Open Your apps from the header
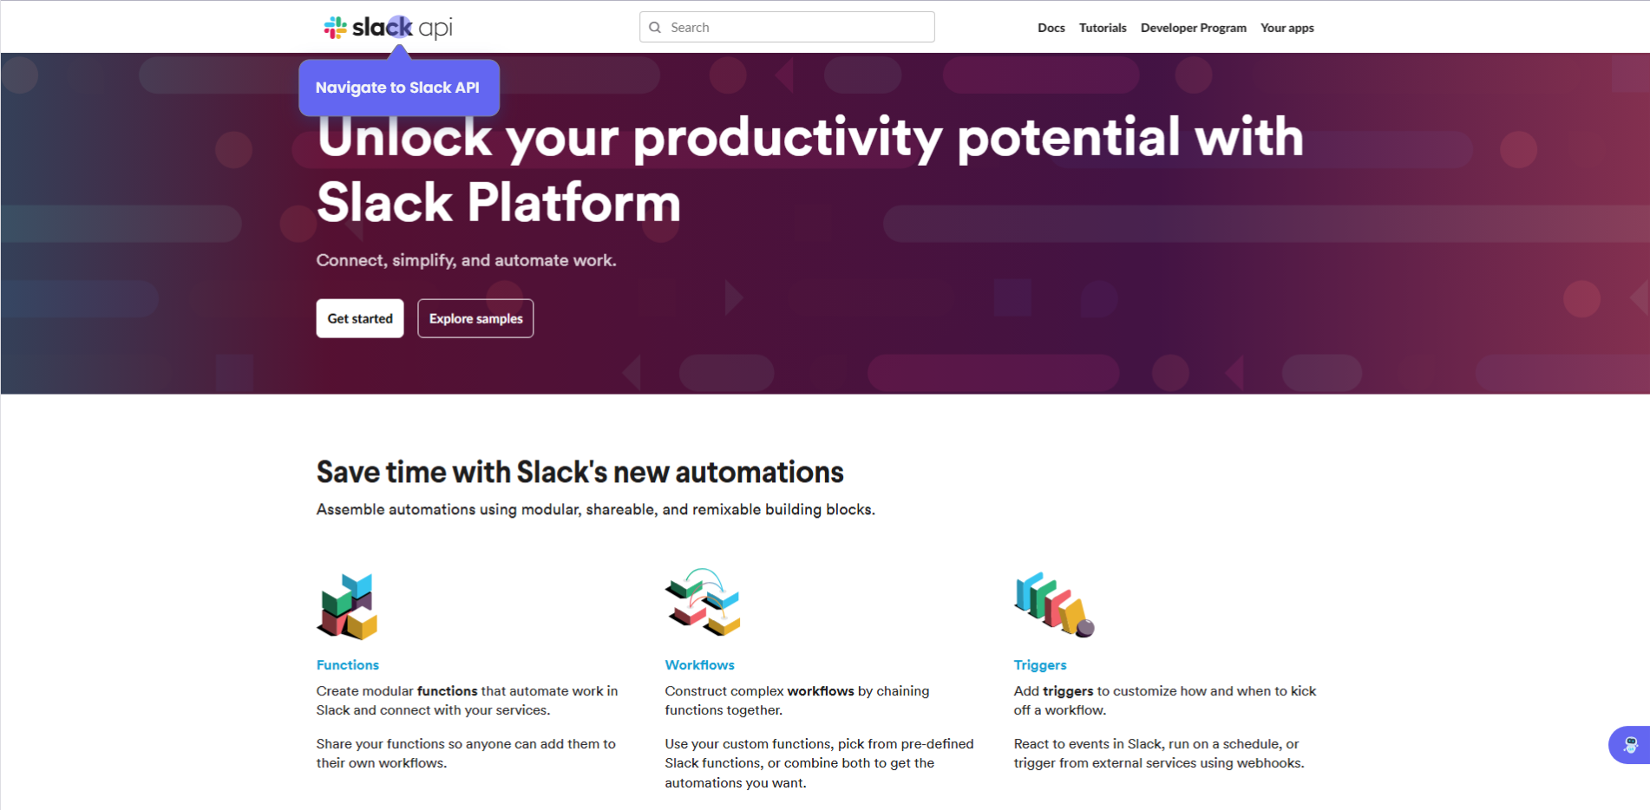This screenshot has height=810, width=1650. [x=1287, y=28]
